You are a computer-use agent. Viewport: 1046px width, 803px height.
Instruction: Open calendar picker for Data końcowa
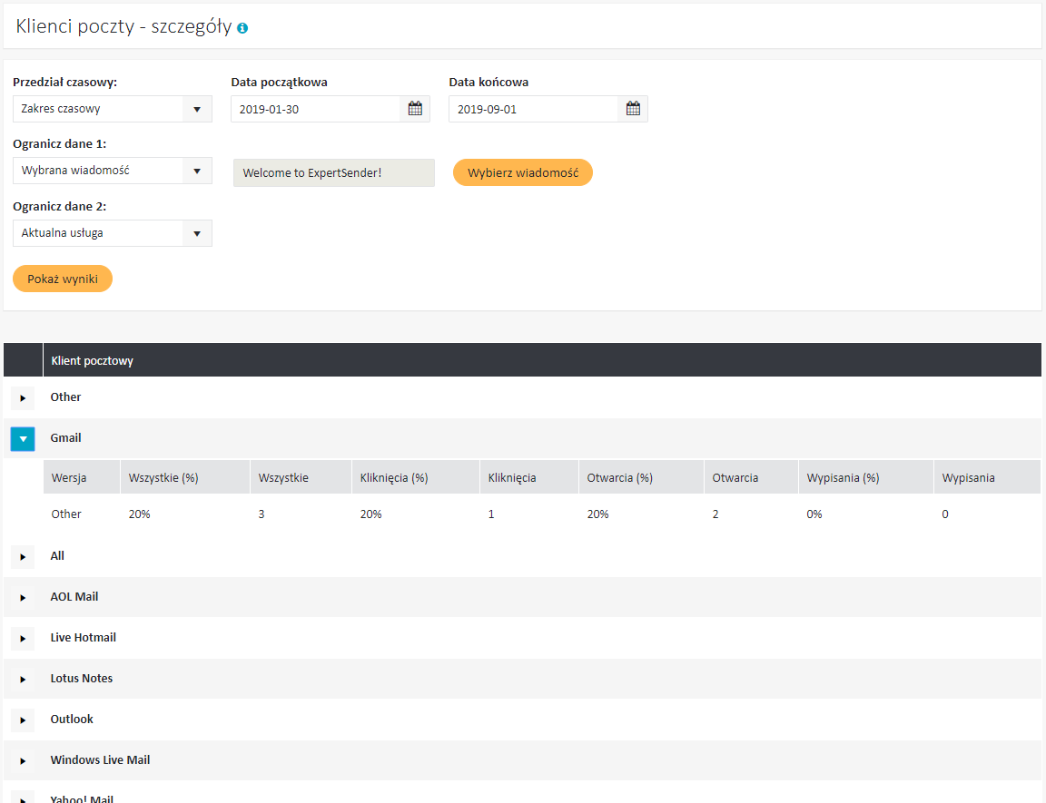[x=633, y=109]
